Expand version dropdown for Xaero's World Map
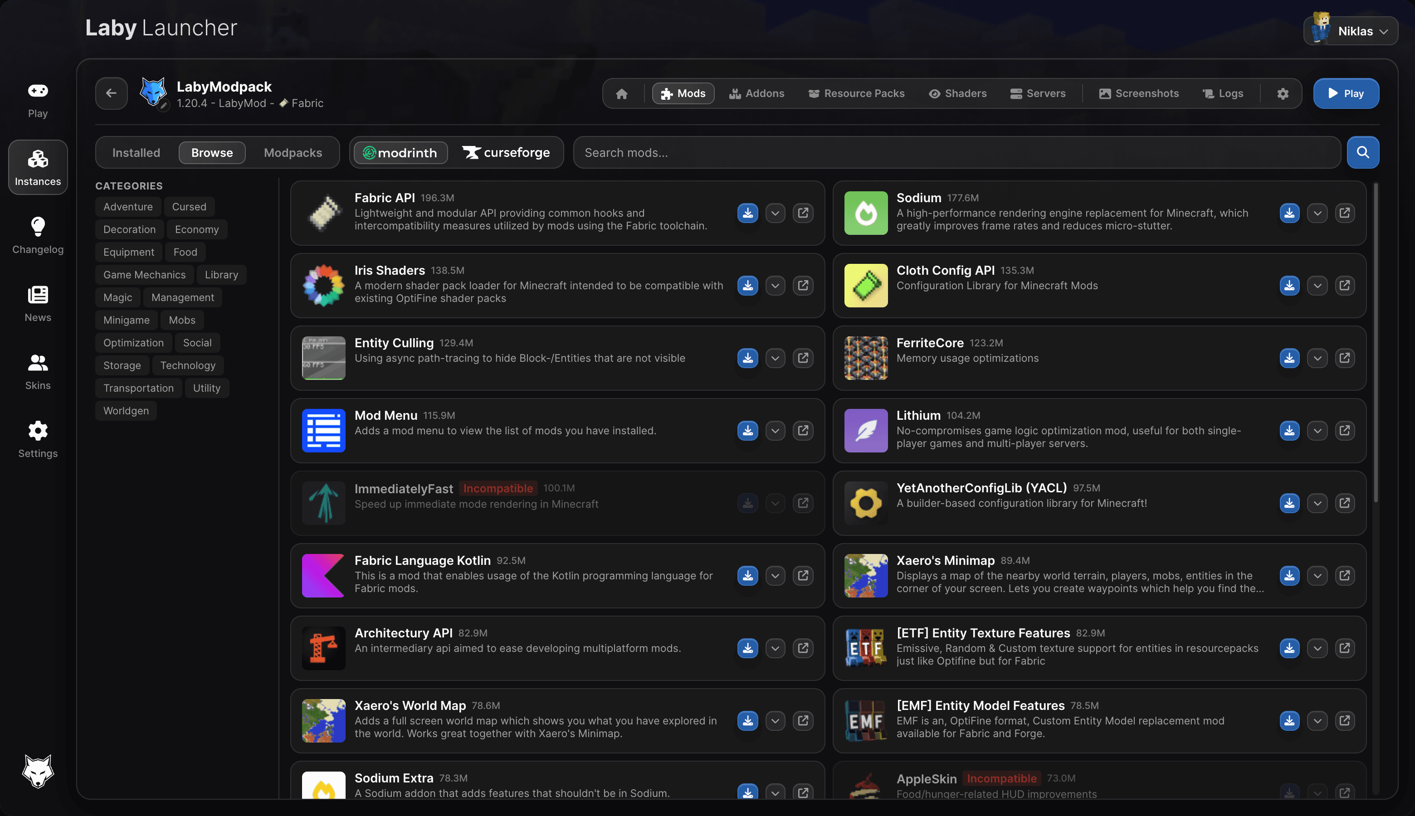The width and height of the screenshot is (1415, 816). pos(776,721)
